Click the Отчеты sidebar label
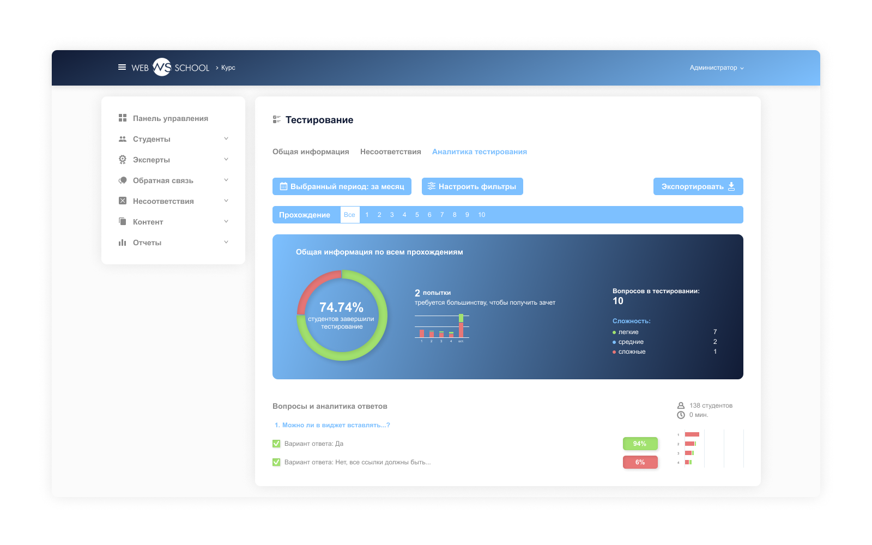Viewport: 872px width, 545px height. (x=147, y=243)
